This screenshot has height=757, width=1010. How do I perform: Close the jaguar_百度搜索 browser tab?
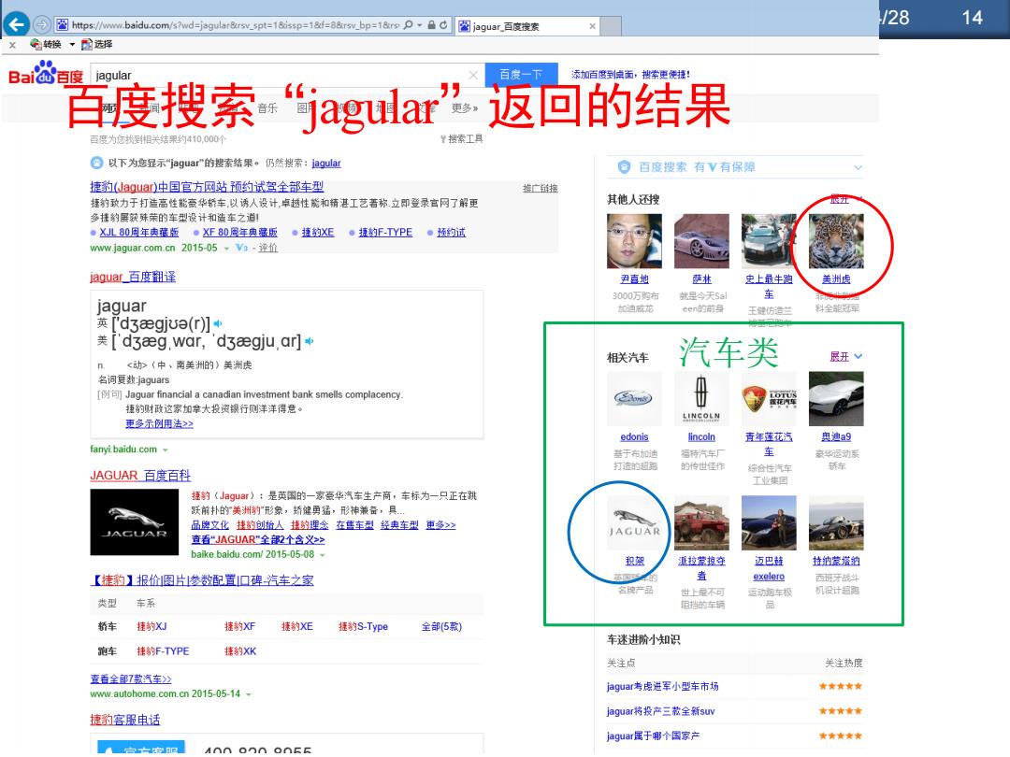(x=592, y=26)
